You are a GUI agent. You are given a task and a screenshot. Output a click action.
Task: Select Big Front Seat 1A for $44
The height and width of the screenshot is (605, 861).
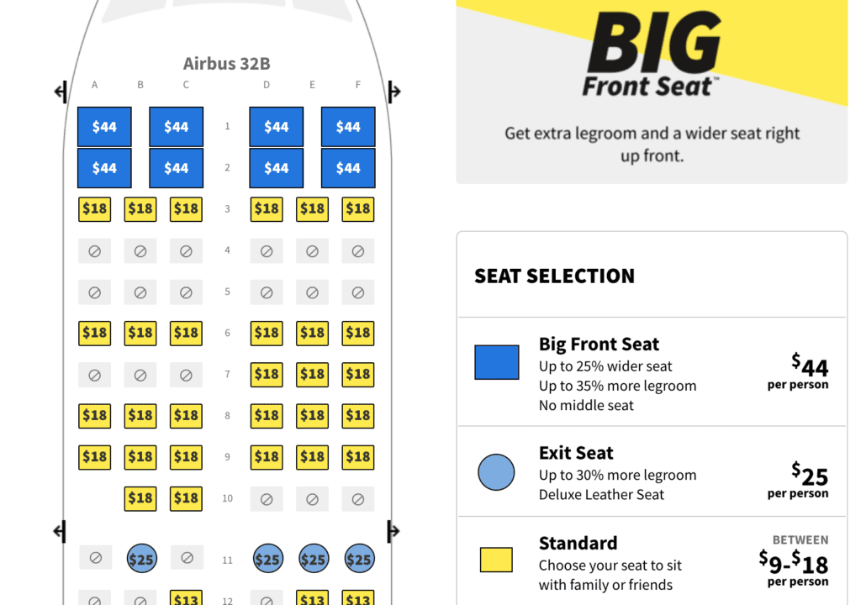104,127
